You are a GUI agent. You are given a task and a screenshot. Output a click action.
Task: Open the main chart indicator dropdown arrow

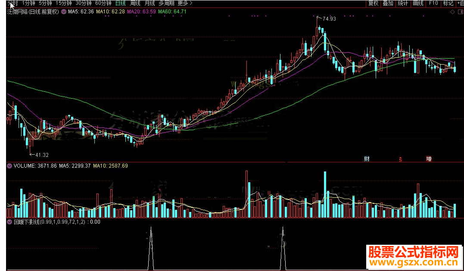click(x=64, y=12)
